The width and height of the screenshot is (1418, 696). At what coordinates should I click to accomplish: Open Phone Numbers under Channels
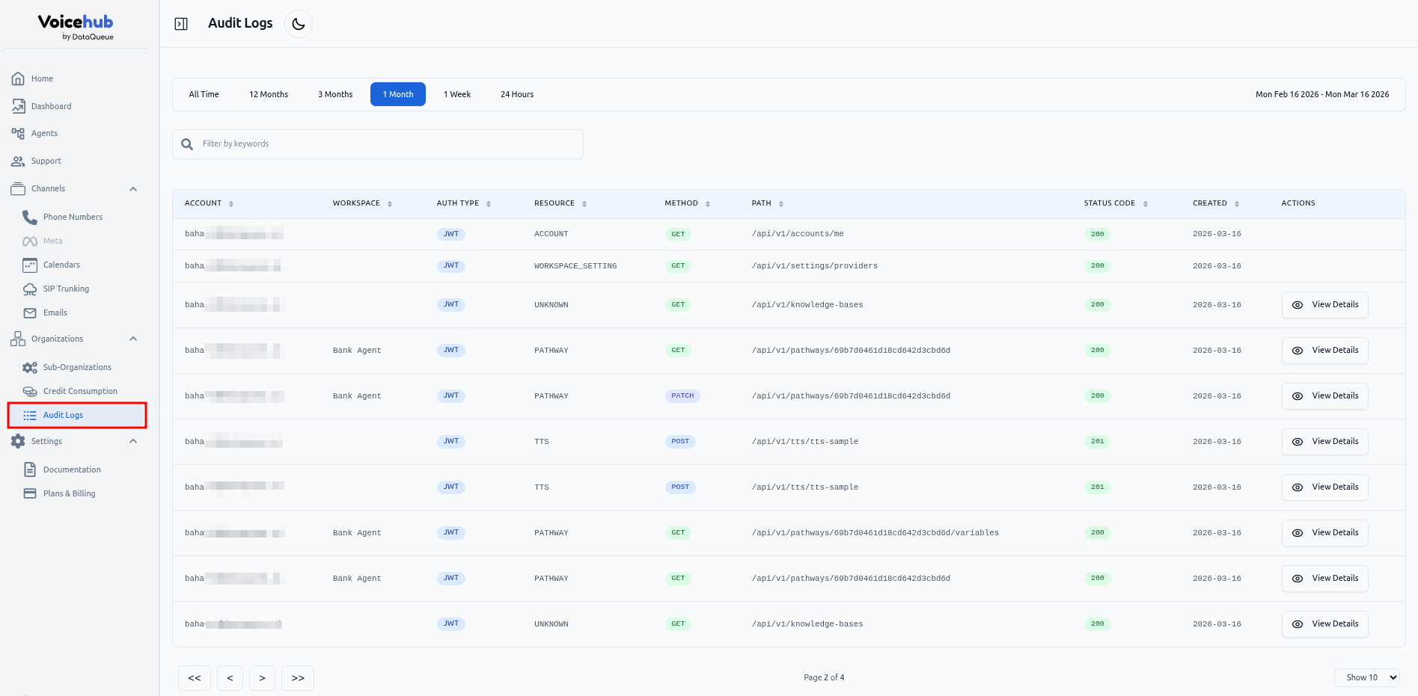[73, 217]
